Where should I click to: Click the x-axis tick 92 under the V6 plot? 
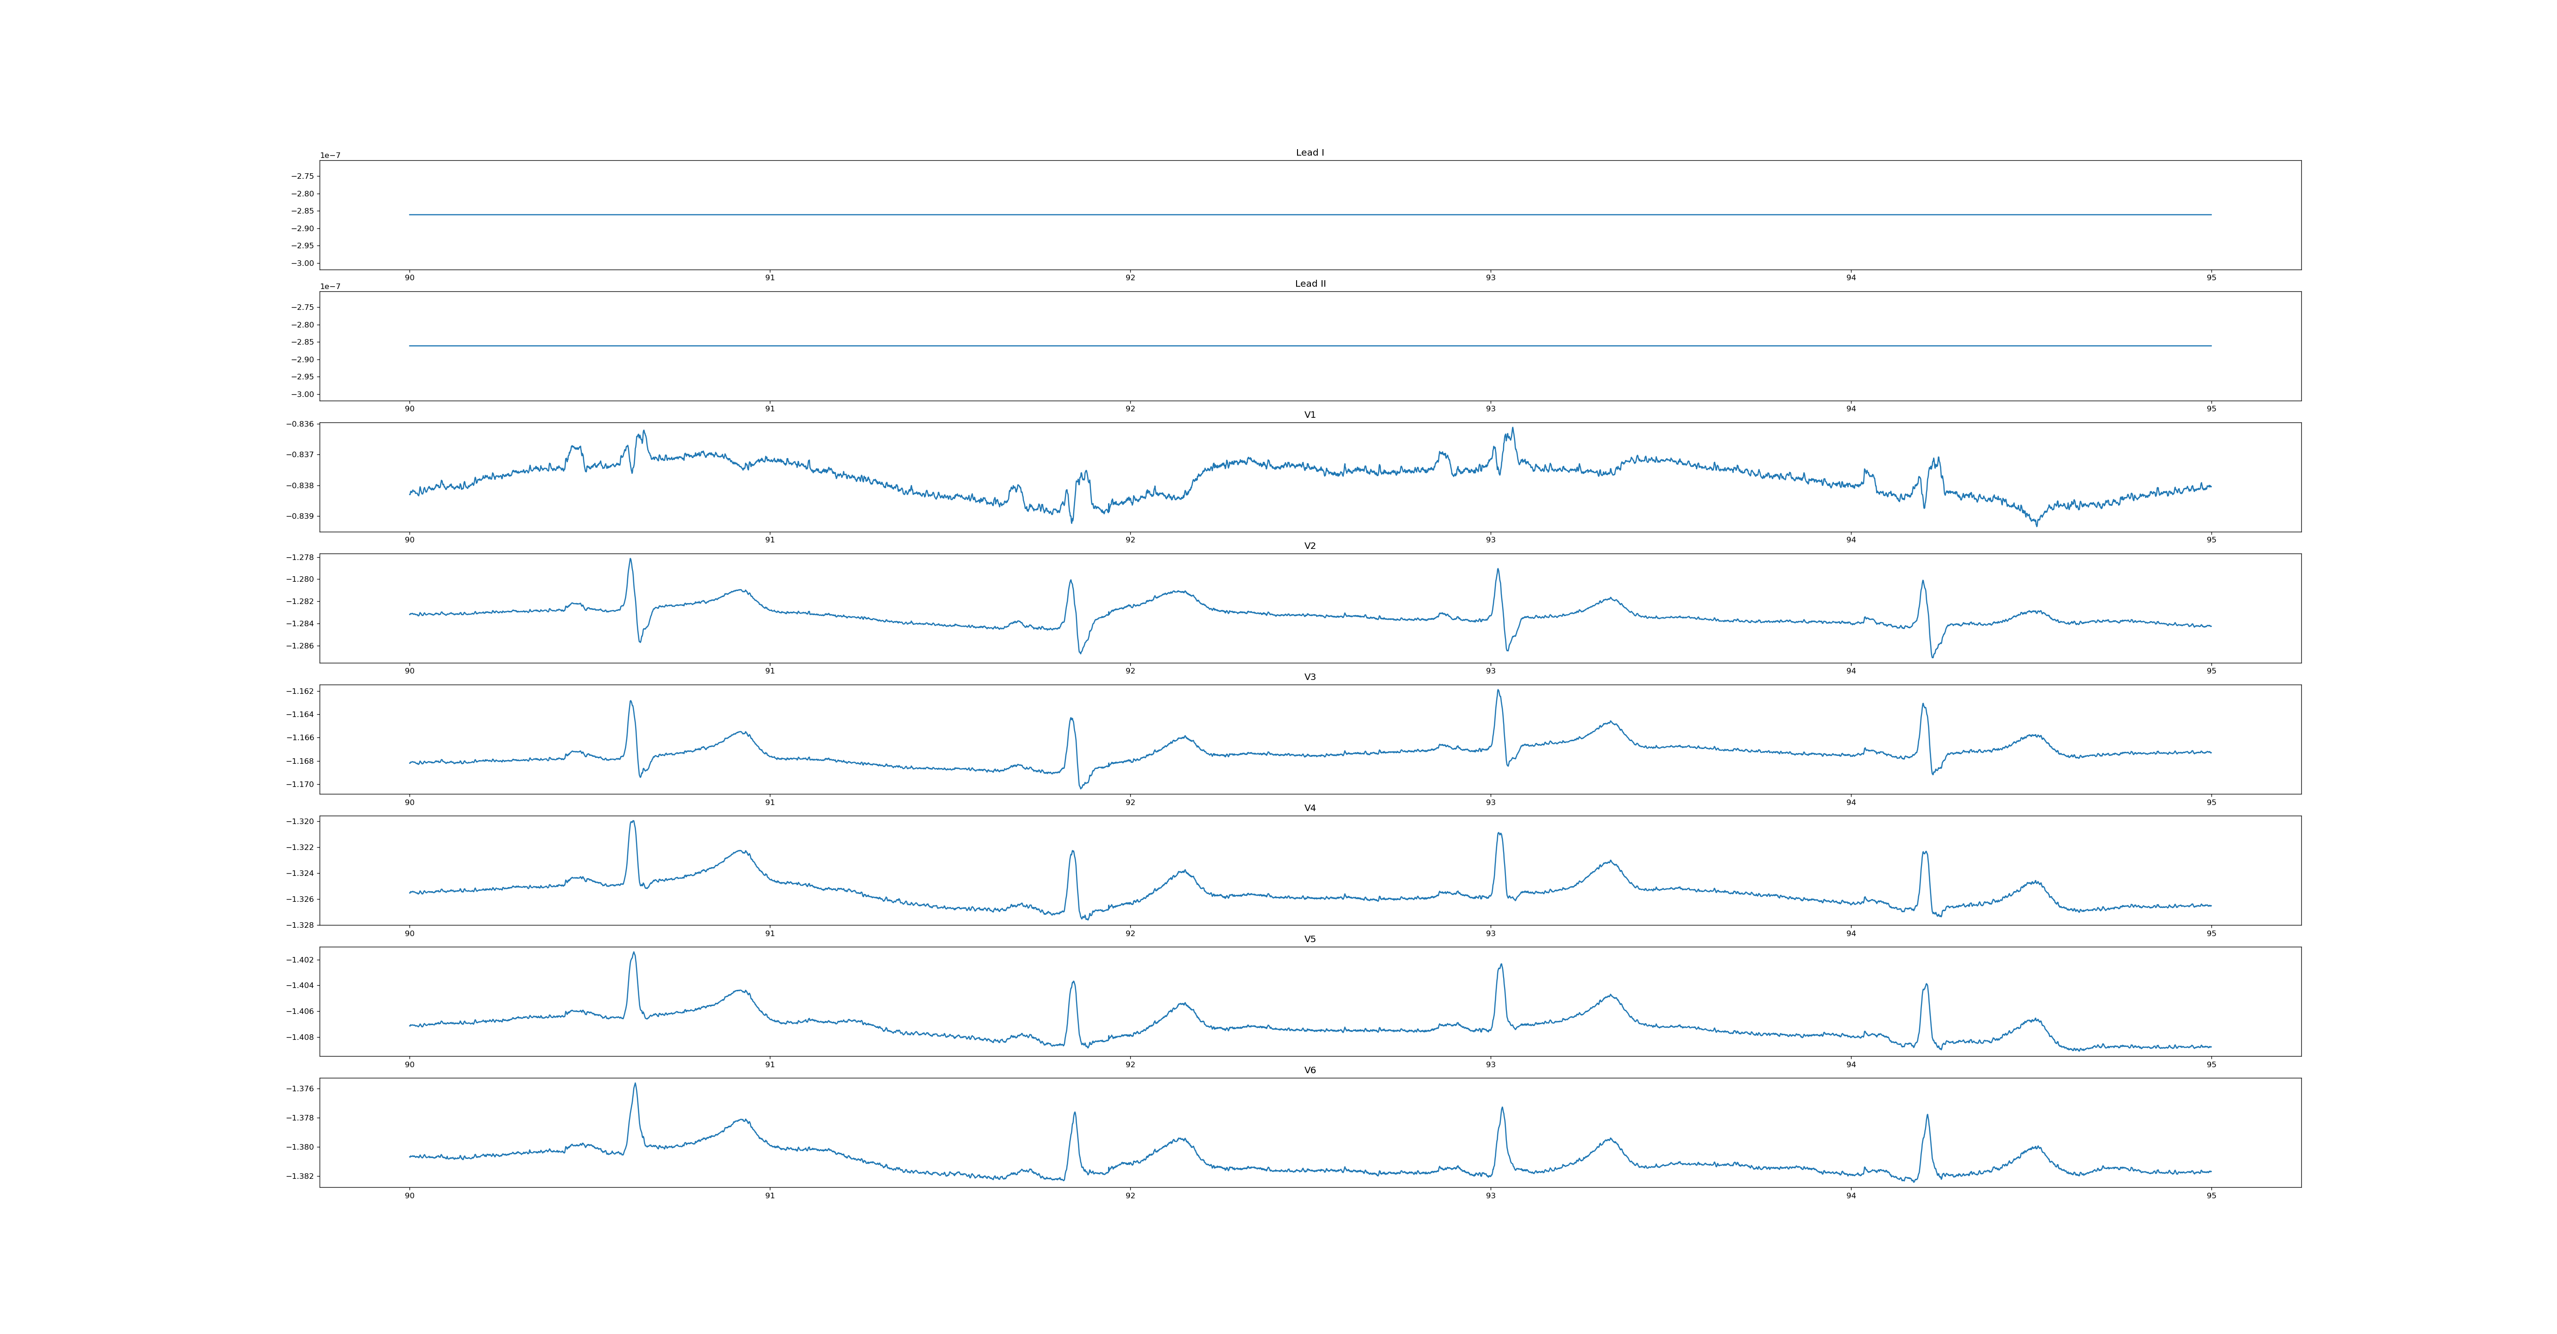tap(1130, 1196)
